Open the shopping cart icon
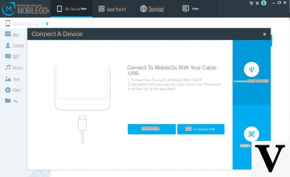This screenshot has width=290, height=177. click(x=251, y=3)
